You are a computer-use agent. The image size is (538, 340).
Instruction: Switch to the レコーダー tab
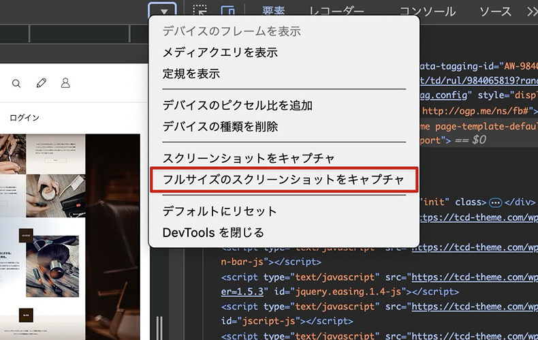[336, 12]
